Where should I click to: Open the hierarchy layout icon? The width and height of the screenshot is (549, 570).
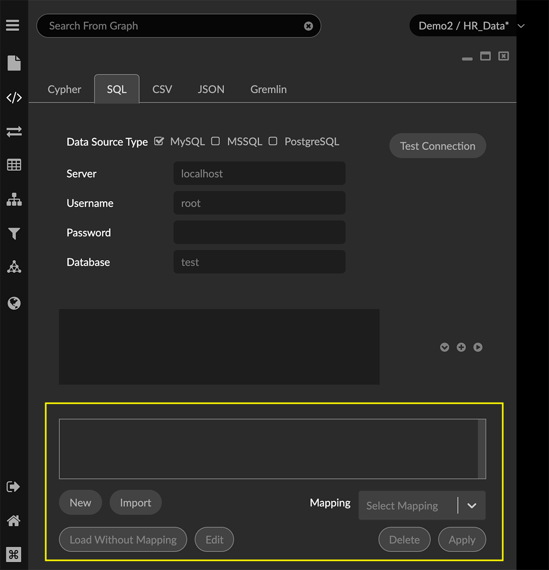(x=14, y=200)
